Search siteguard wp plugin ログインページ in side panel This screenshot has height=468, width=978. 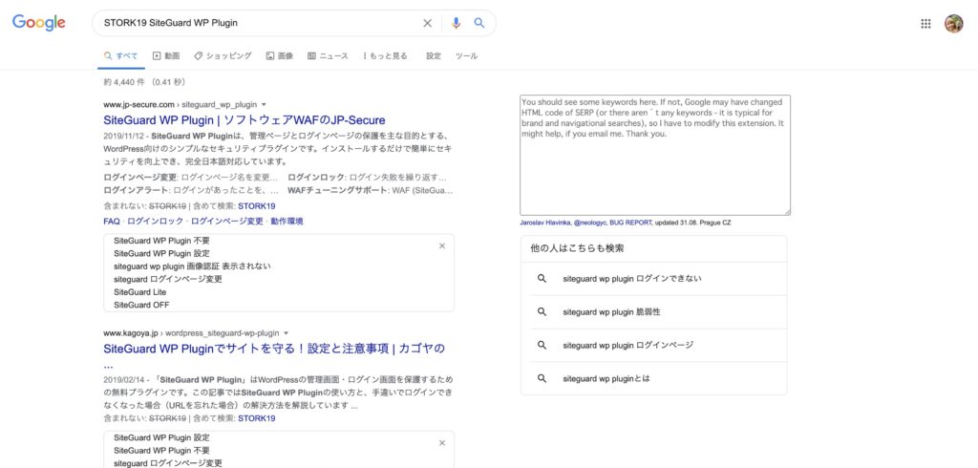(653, 345)
